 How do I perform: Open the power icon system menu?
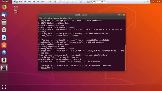[157, 2]
